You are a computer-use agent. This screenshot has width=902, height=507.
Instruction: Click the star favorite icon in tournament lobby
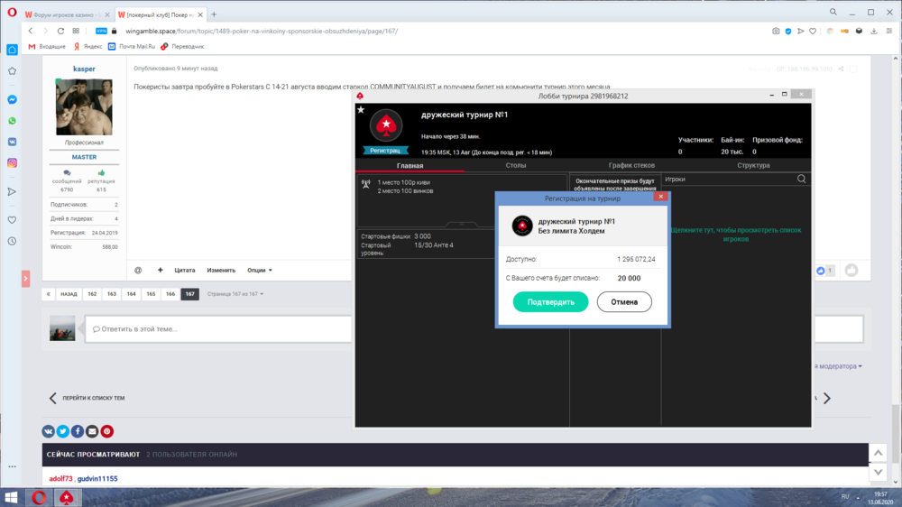[361, 110]
